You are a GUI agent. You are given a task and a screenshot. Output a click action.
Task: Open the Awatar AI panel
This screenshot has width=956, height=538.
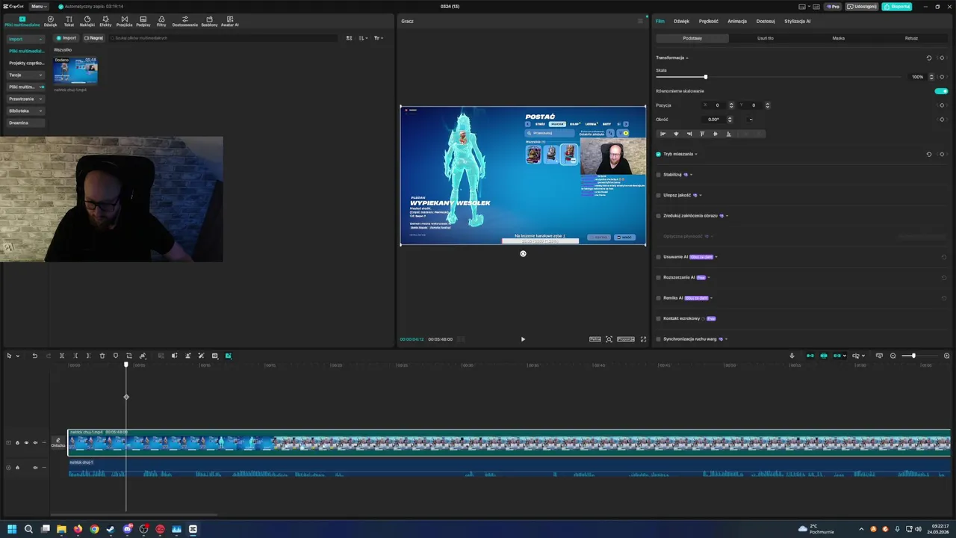[x=229, y=21]
